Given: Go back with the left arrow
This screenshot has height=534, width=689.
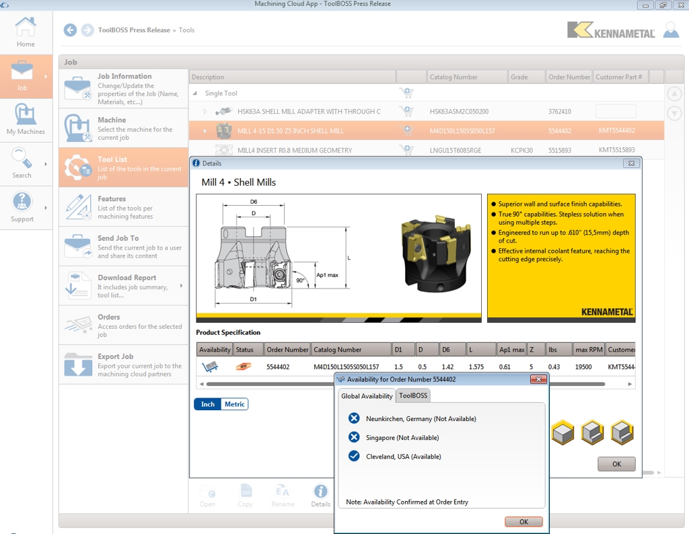Looking at the screenshot, I should point(70,30).
